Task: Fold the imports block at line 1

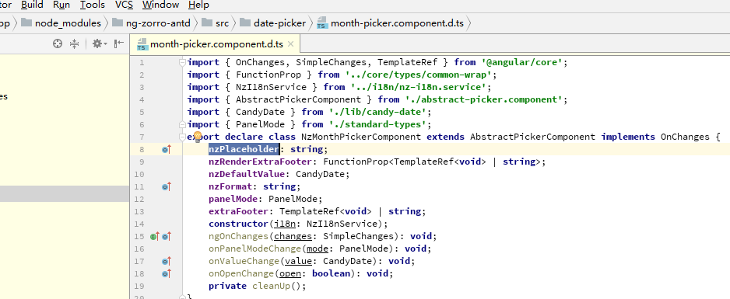Action: point(183,62)
